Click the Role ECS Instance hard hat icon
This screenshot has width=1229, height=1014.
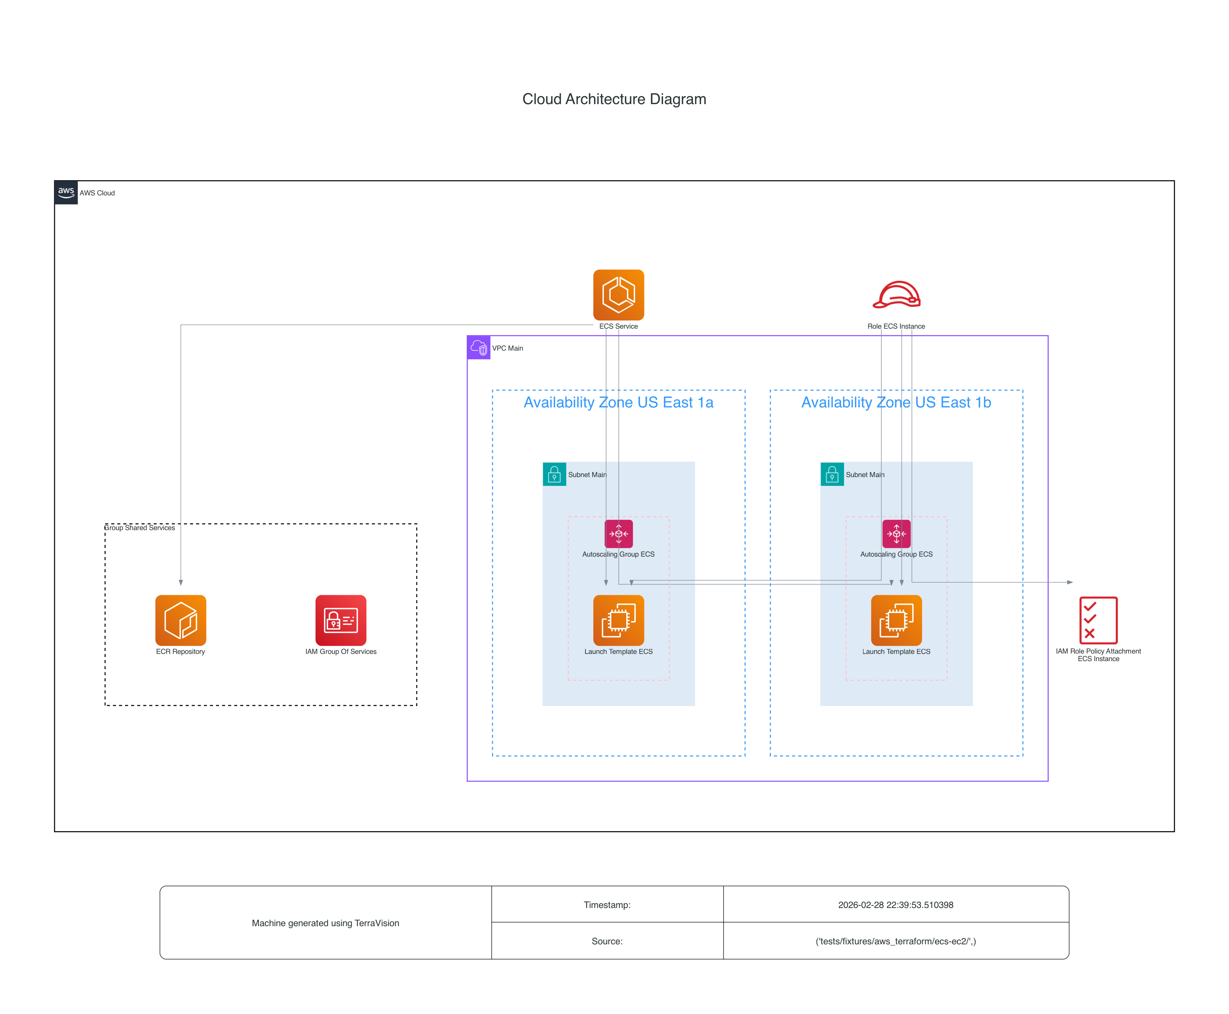[x=896, y=295]
